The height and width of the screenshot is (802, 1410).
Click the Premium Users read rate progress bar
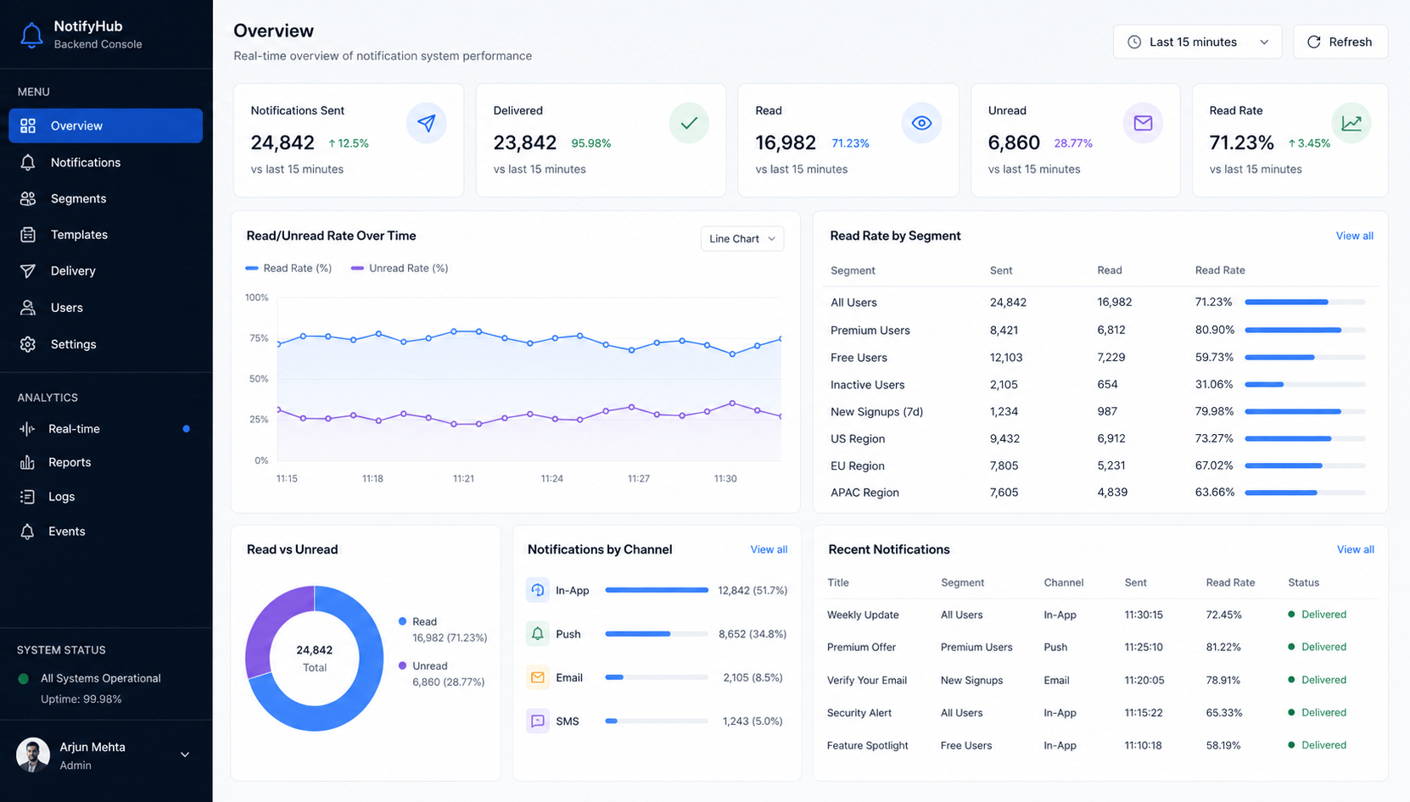click(1305, 330)
